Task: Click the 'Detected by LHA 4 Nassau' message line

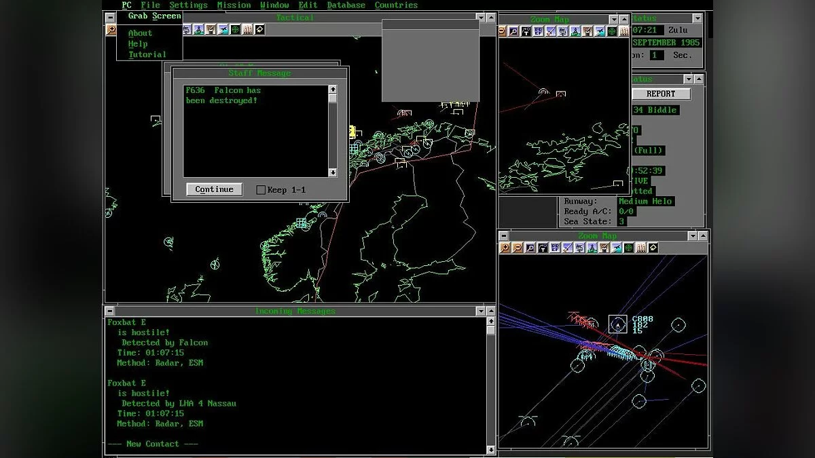Action: click(179, 403)
